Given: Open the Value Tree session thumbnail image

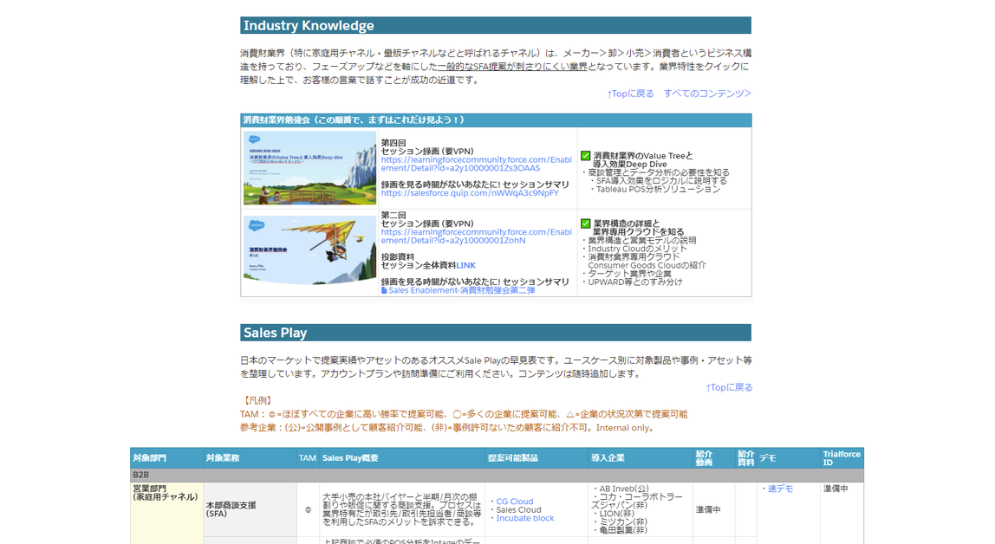Looking at the screenshot, I should [x=309, y=168].
